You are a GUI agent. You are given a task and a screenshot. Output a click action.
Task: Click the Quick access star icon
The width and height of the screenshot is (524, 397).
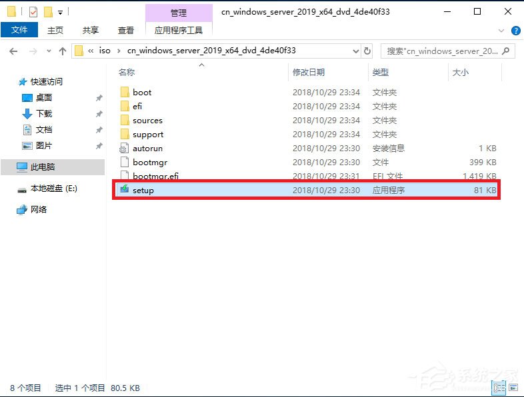(x=23, y=82)
